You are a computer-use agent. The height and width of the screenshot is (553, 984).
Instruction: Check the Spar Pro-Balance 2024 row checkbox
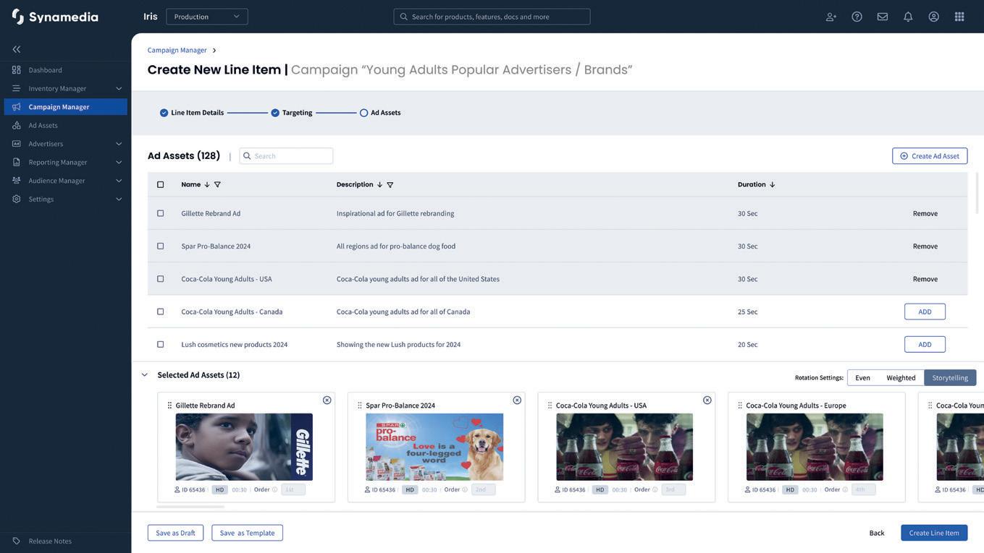click(x=161, y=246)
